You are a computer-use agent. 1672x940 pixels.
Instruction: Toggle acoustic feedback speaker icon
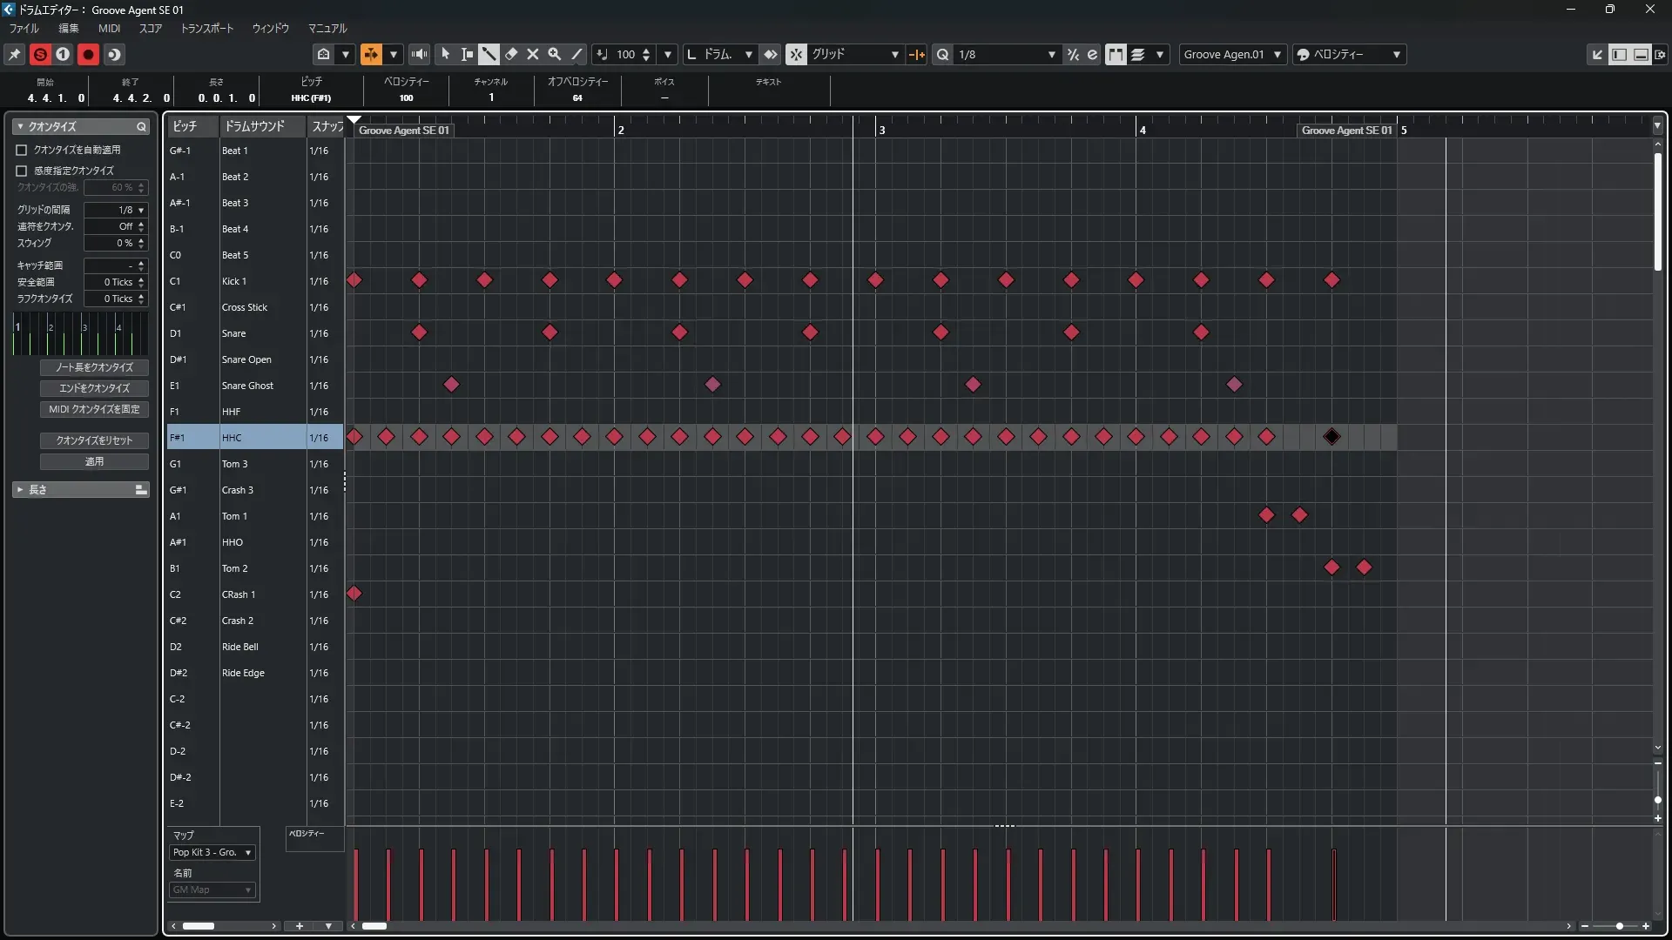pyautogui.click(x=419, y=54)
